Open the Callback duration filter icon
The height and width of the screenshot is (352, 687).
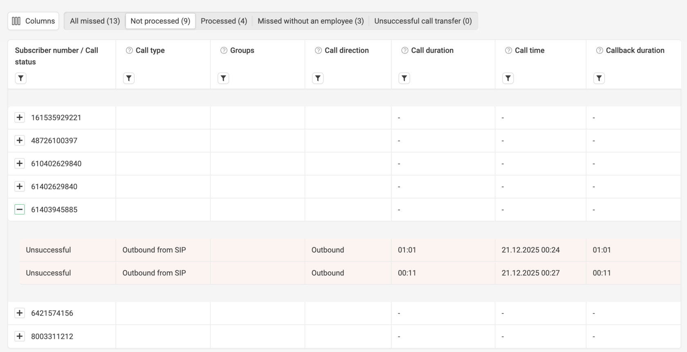point(599,78)
